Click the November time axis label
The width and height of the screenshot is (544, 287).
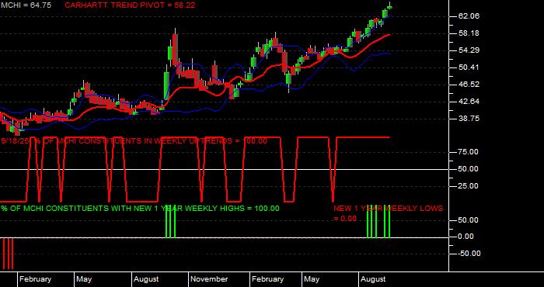[x=209, y=279]
